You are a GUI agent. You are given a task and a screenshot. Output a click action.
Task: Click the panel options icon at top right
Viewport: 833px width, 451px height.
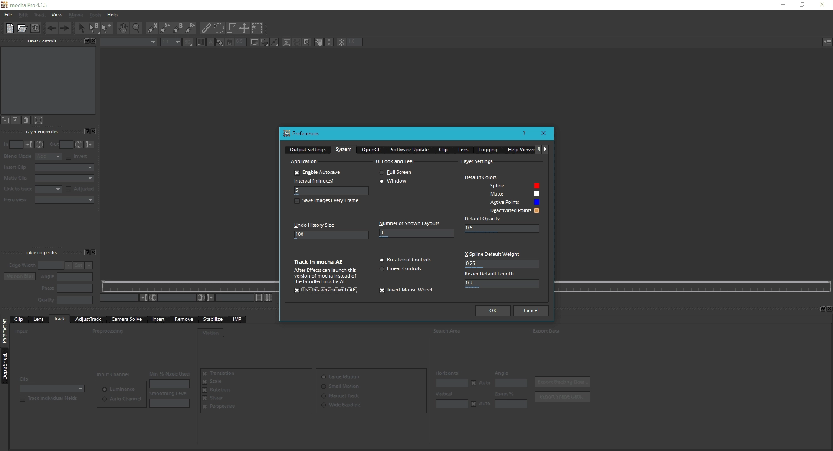click(827, 42)
